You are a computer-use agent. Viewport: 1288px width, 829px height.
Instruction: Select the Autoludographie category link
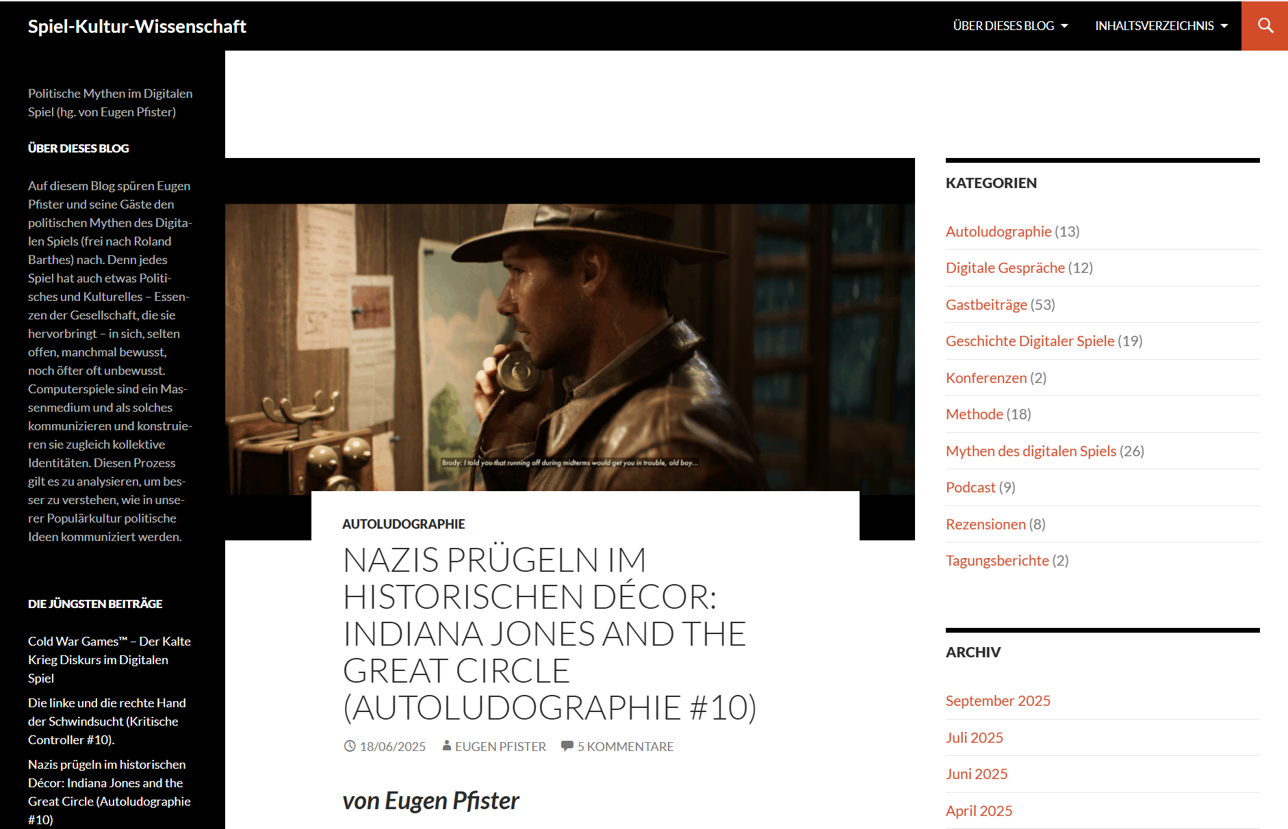[998, 231]
